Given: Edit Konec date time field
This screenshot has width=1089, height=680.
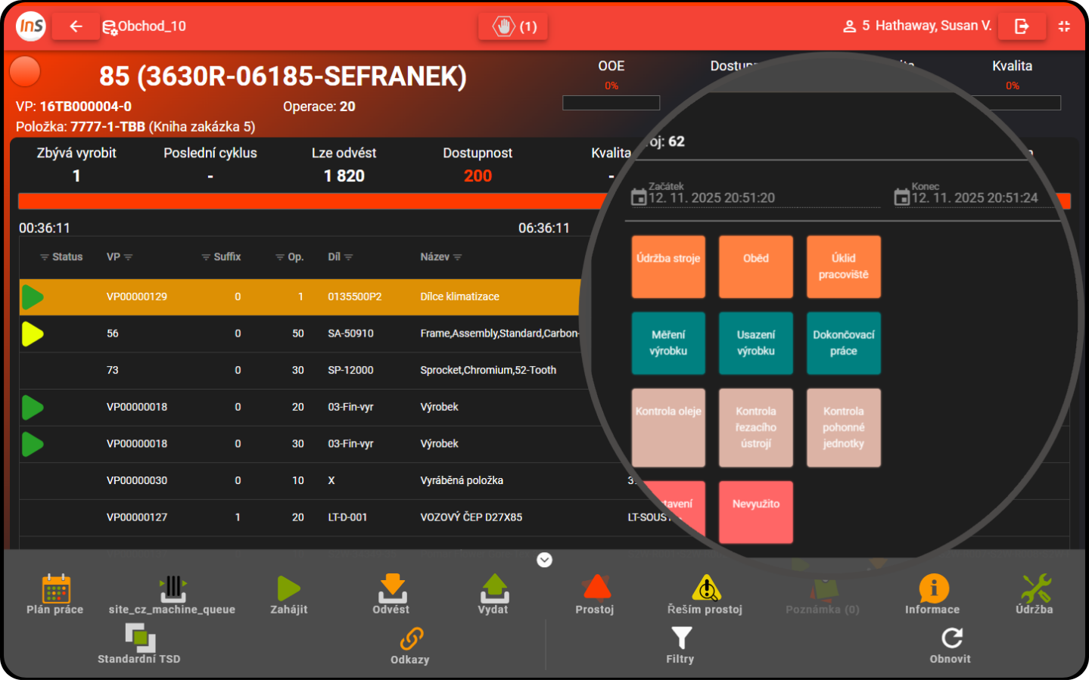Looking at the screenshot, I should (x=984, y=197).
